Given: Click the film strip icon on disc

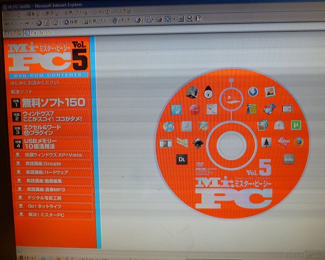Looking at the screenshot, I should coord(166,143).
